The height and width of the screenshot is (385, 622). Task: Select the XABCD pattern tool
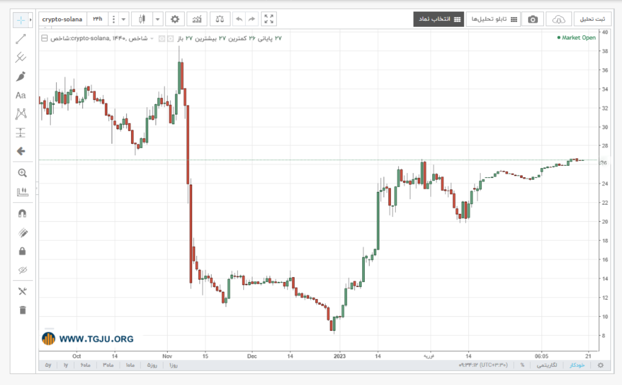[21, 114]
